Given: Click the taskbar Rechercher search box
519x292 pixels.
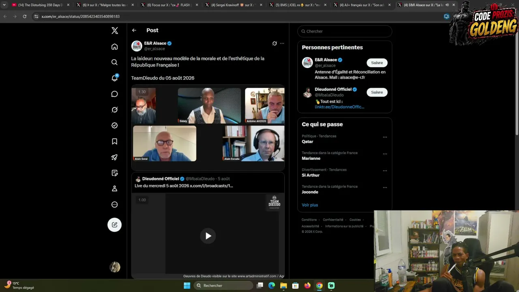Looking at the screenshot, I should (x=223, y=286).
